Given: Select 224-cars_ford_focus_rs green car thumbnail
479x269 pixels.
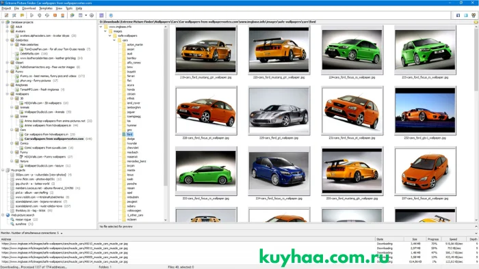Looking at the screenshot, I should tap(352, 50).
